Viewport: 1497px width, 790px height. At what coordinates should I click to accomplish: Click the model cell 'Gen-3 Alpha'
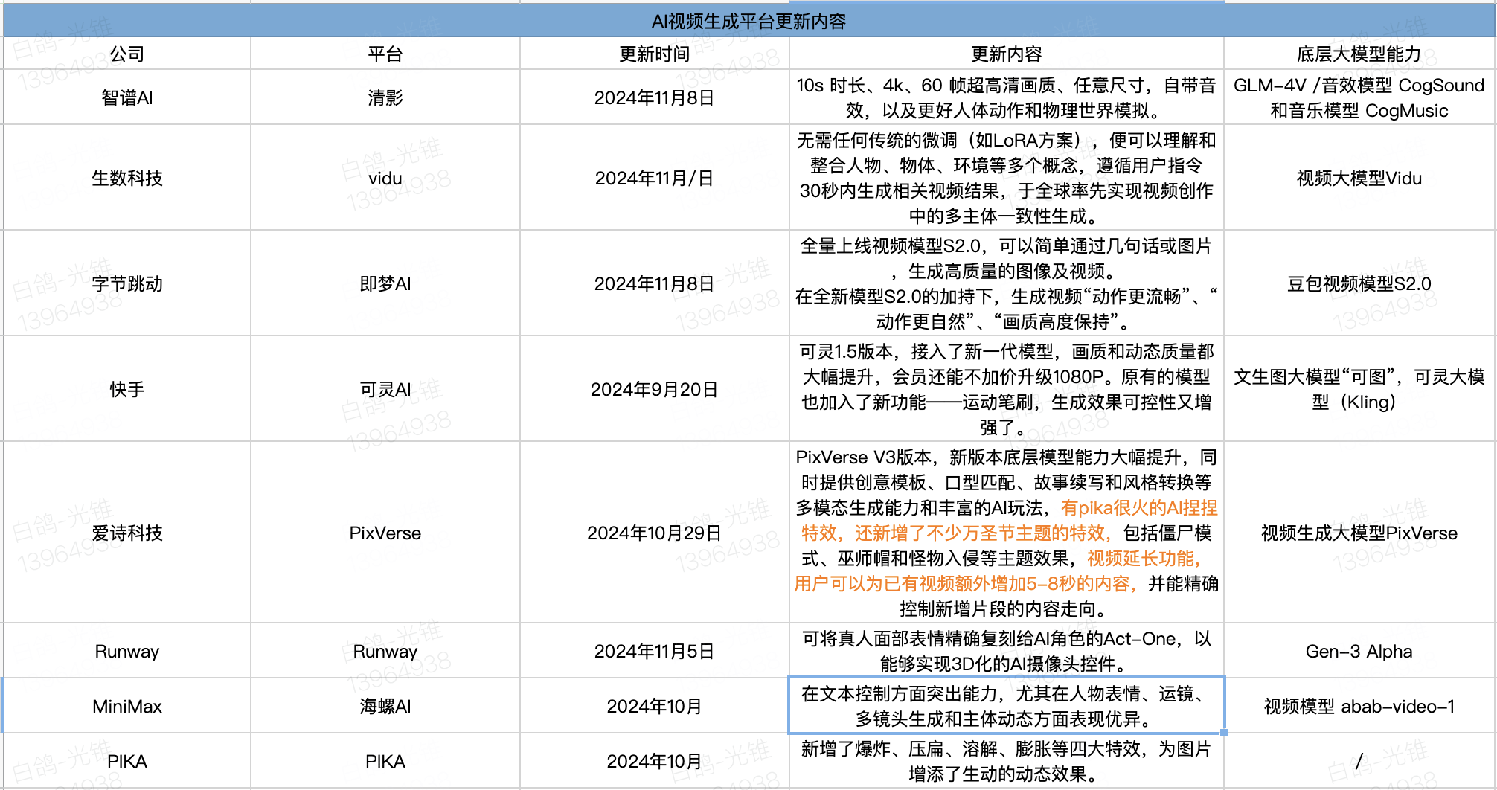pos(1359,651)
